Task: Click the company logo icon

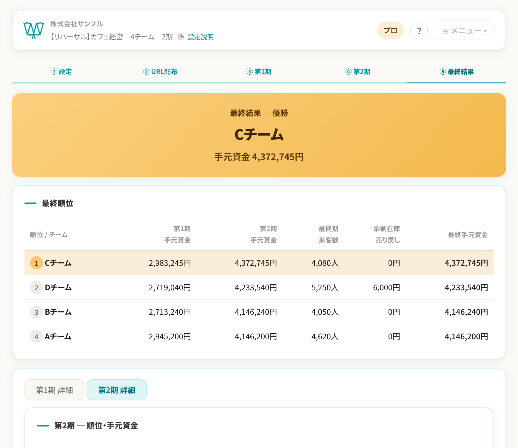Action: coord(34,30)
